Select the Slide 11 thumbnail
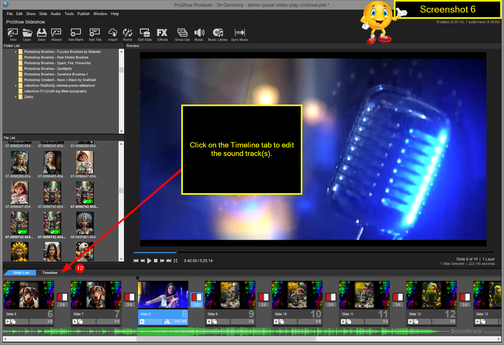The height and width of the screenshot is (345, 504). pos(364,295)
